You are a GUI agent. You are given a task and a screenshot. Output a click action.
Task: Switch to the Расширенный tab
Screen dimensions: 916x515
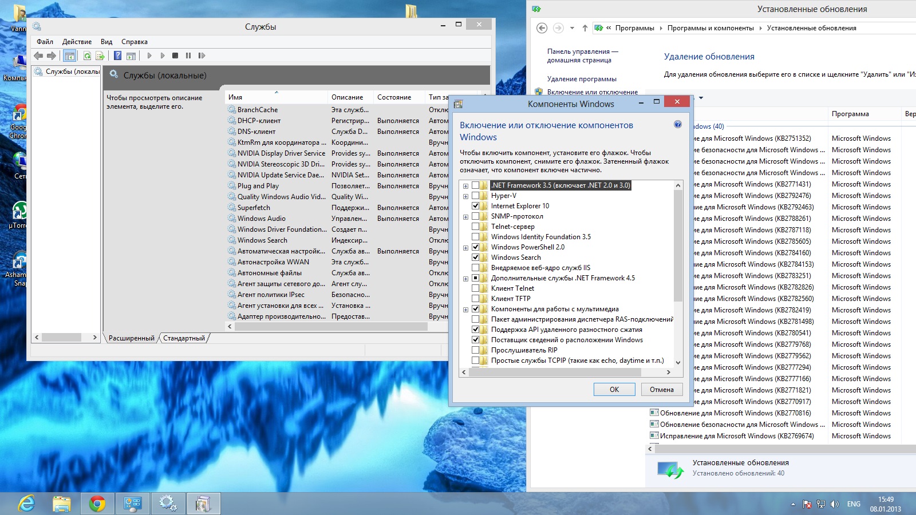click(131, 338)
